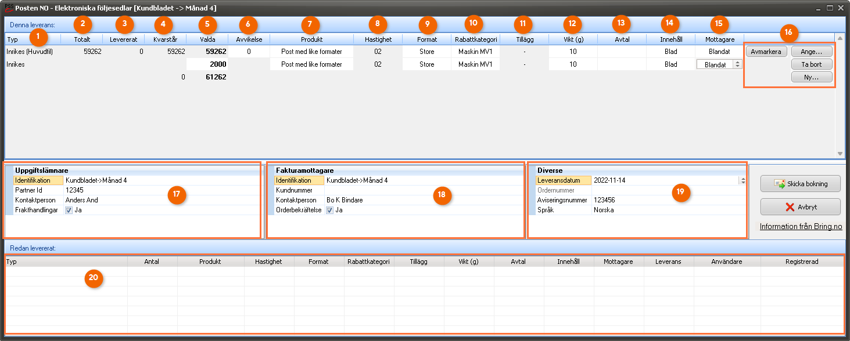Click the Hastighet cell 02 in the second Inrikes row
This screenshot has width=850, height=341.
click(378, 64)
